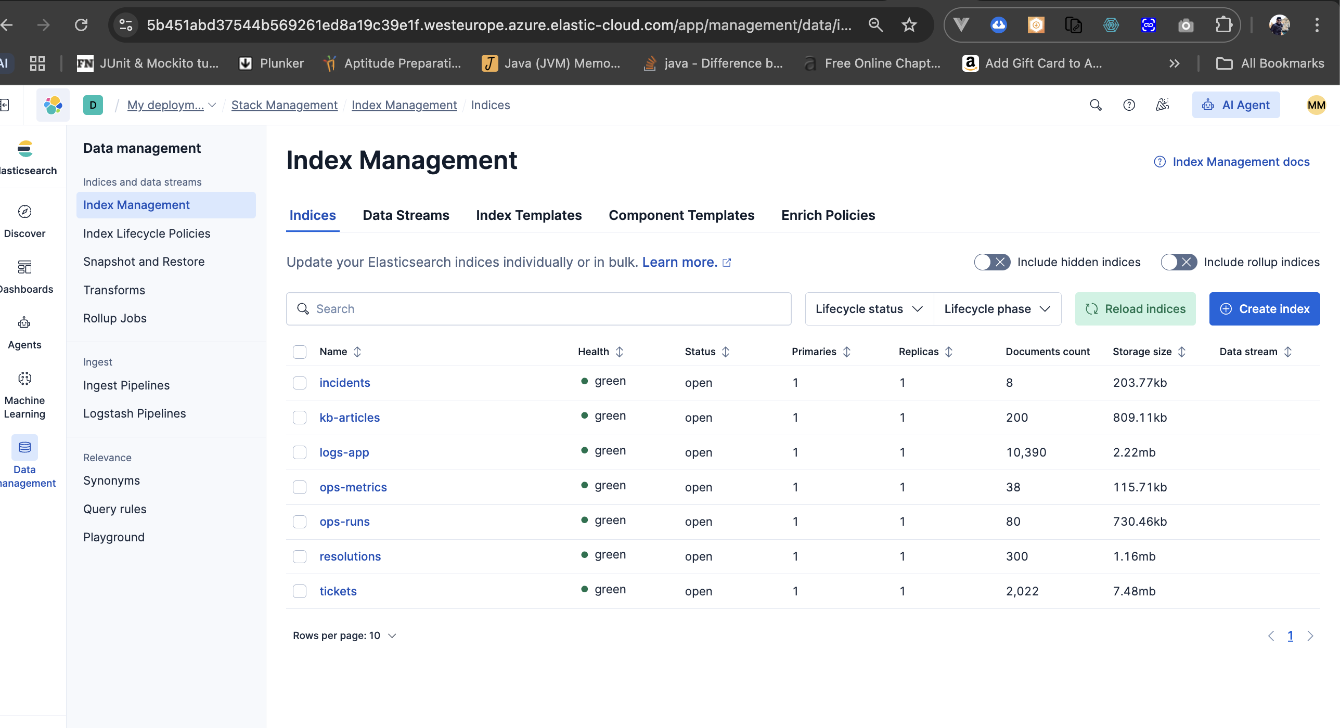Click the indices Search input field
Viewport: 1340px width, 728px height.
[539, 309]
